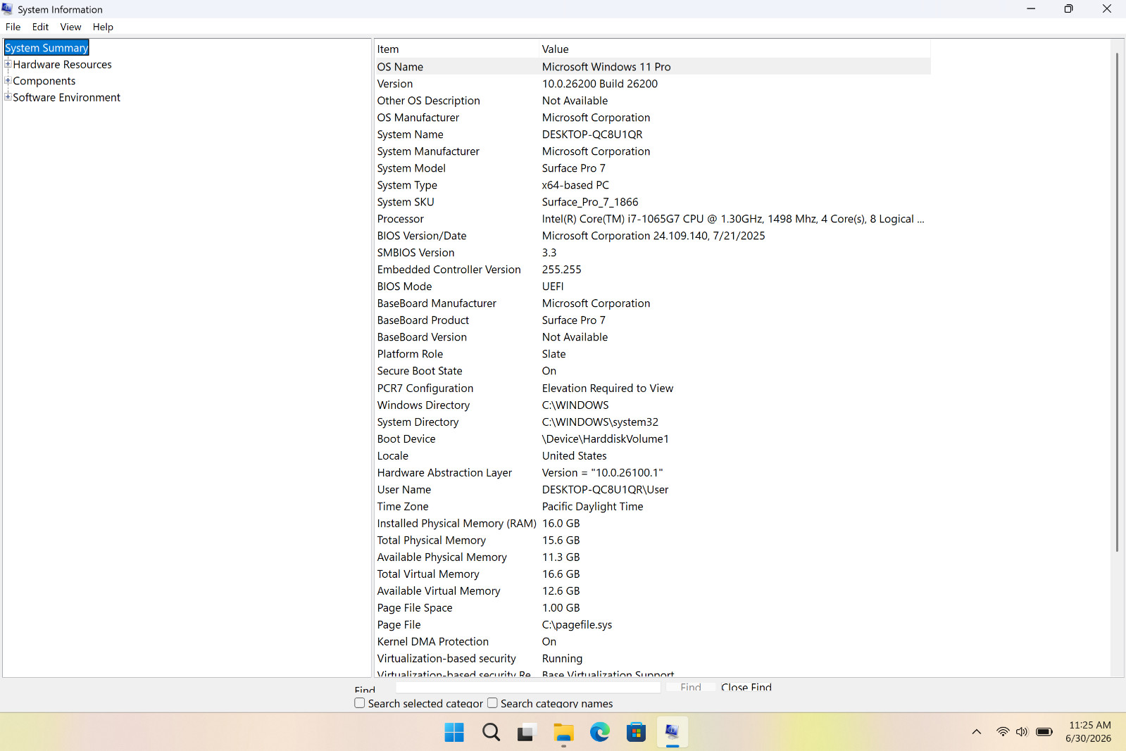
Task: Open Microsoft Store taskbar icon
Action: [636, 733]
